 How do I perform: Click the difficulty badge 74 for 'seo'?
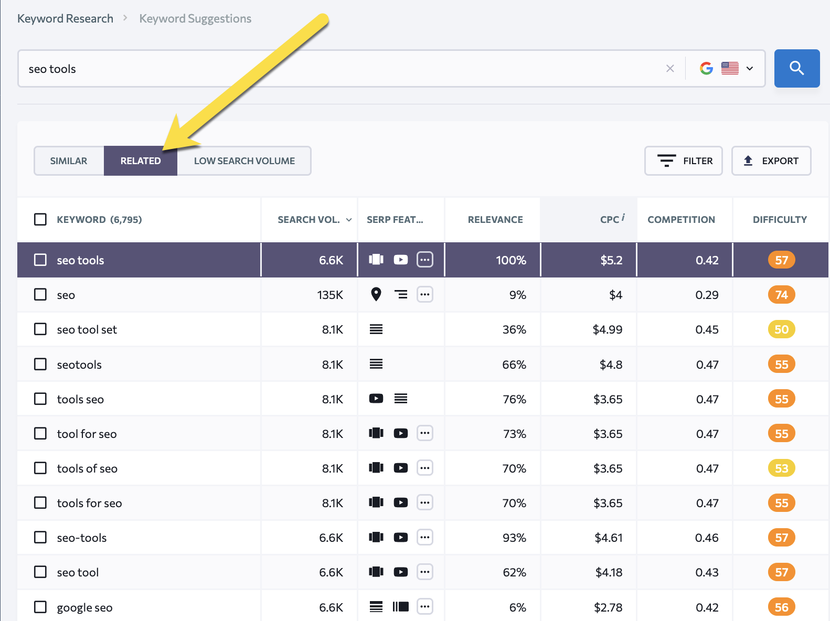[x=781, y=295]
